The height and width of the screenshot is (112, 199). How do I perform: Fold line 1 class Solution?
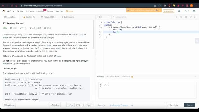click(x=102, y=22)
